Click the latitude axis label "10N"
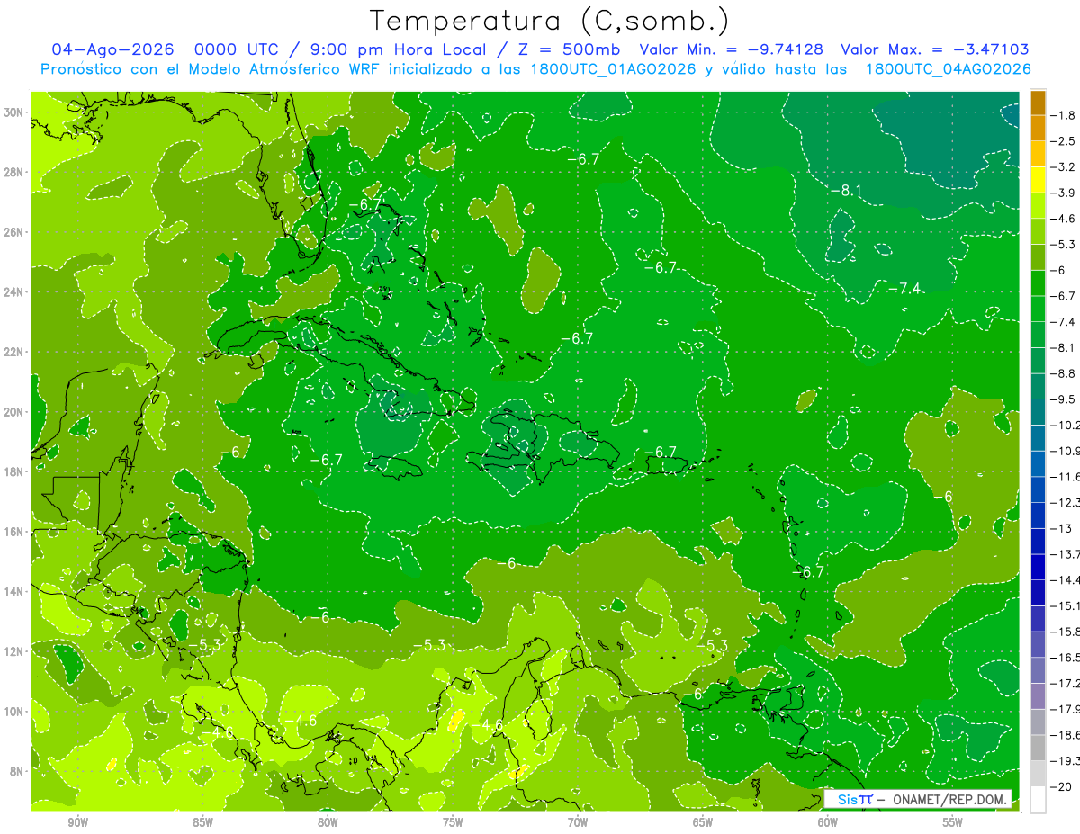This screenshot has height=834, width=1080. tap(13, 711)
